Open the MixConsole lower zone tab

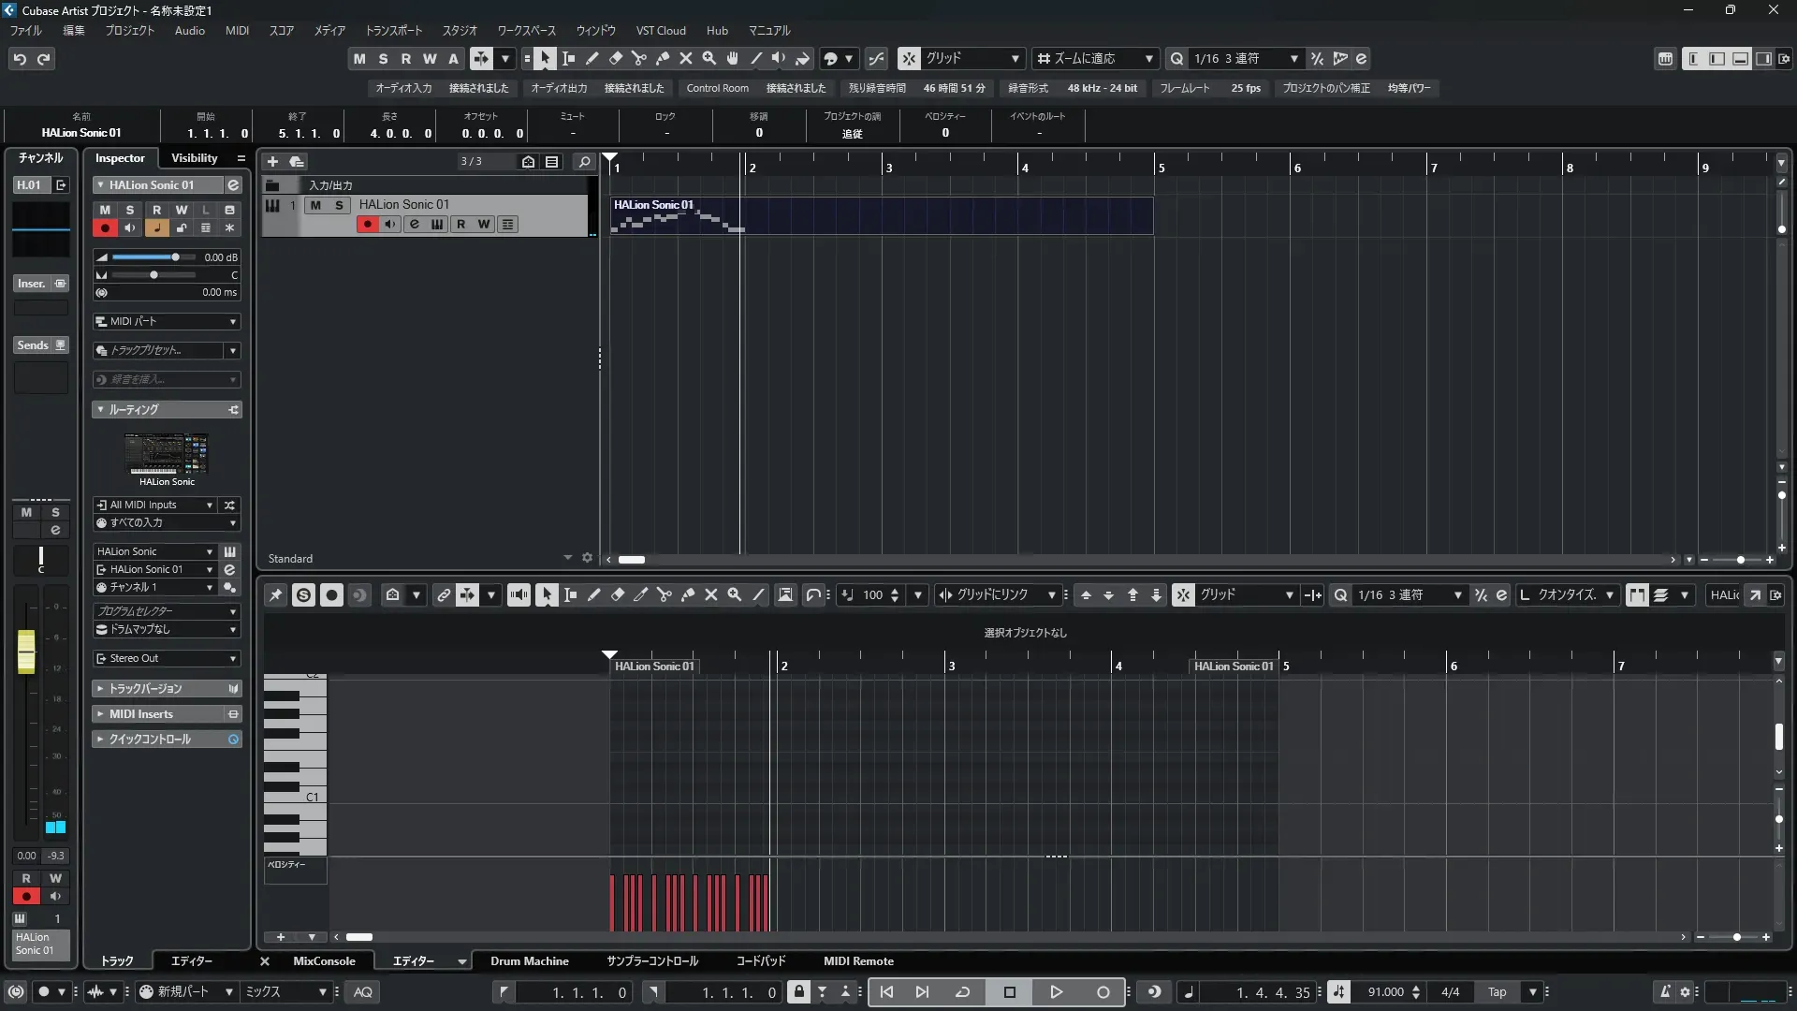[324, 961]
